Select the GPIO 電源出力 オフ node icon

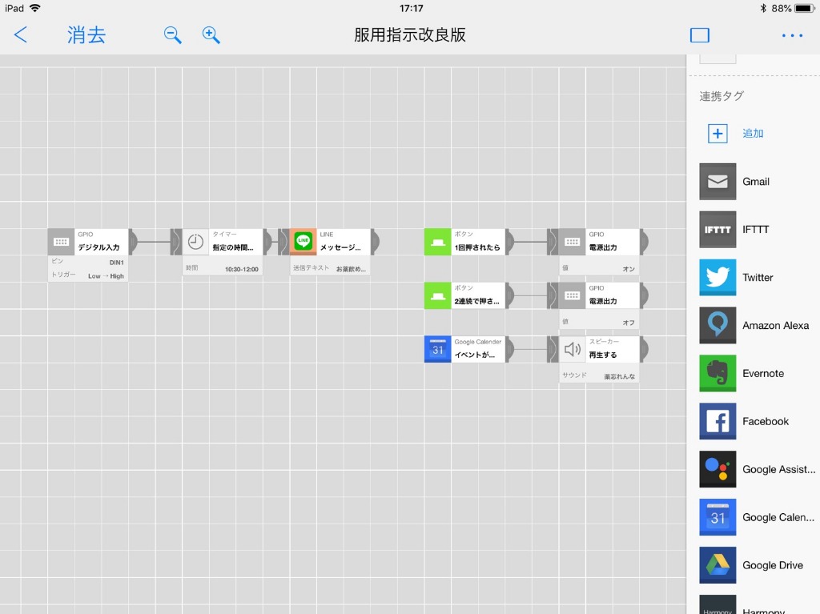pyautogui.click(x=572, y=295)
